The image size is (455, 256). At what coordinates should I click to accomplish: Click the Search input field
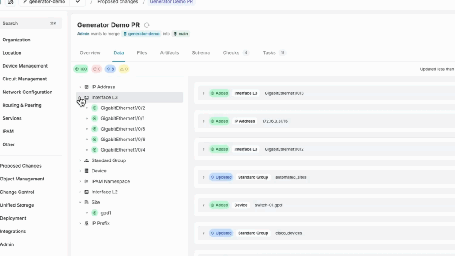click(31, 23)
